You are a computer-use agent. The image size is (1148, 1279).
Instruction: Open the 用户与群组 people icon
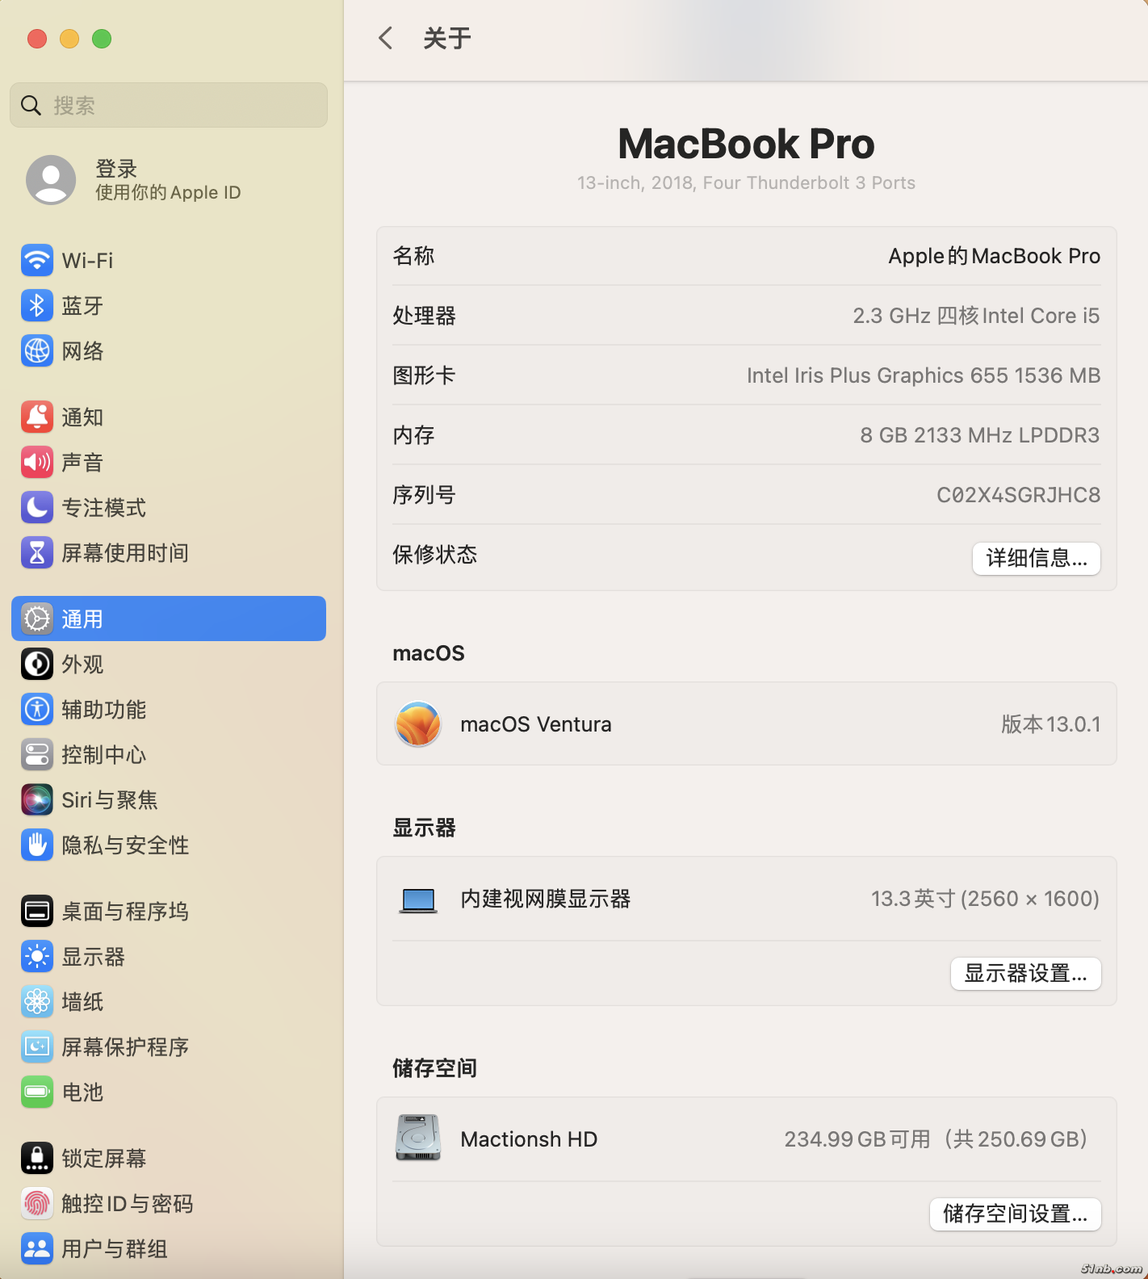click(x=37, y=1248)
